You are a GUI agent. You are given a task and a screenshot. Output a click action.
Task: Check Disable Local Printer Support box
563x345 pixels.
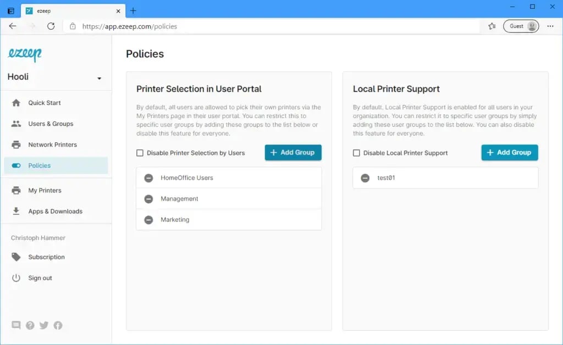point(357,153)
